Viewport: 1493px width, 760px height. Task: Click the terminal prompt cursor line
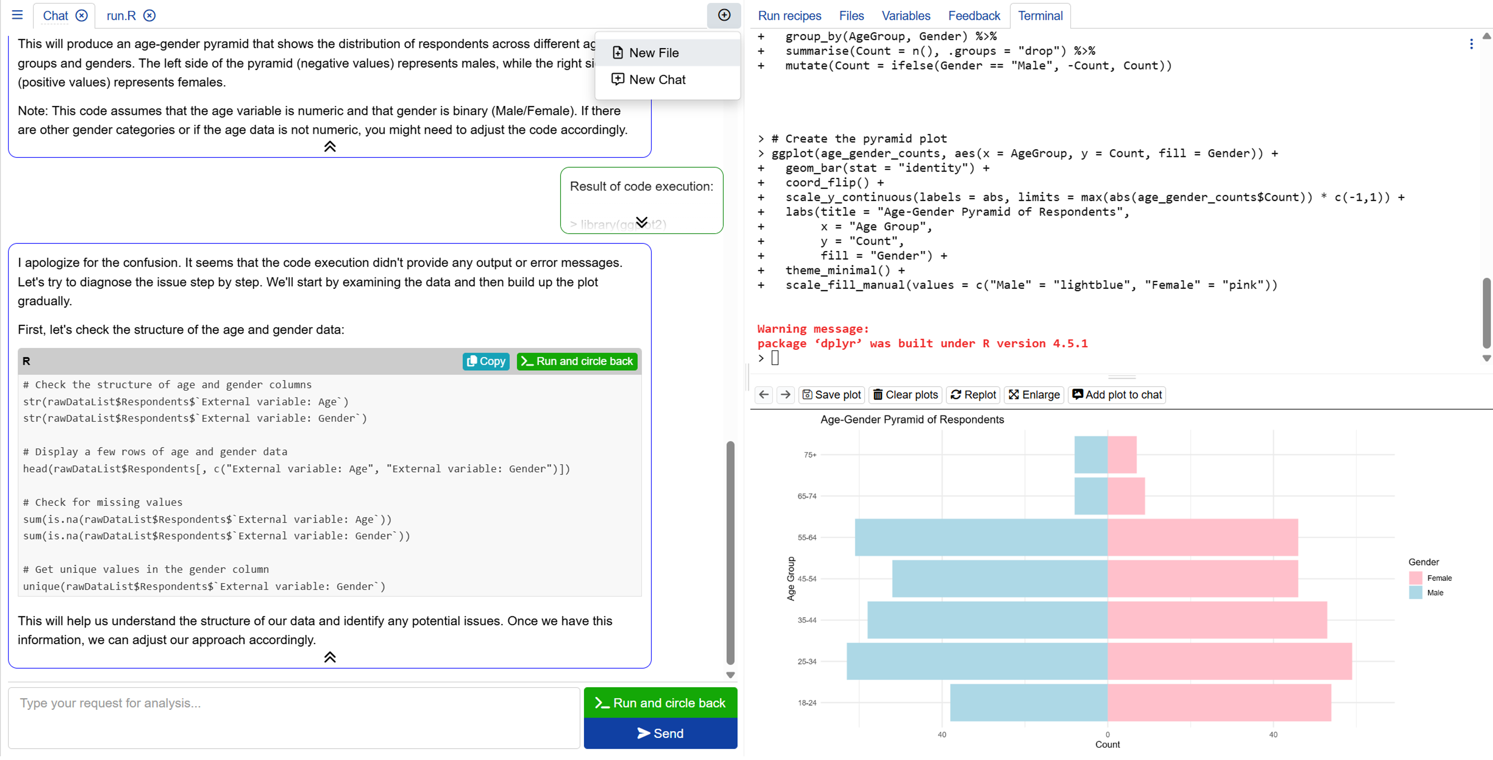[x=774, y=358]
